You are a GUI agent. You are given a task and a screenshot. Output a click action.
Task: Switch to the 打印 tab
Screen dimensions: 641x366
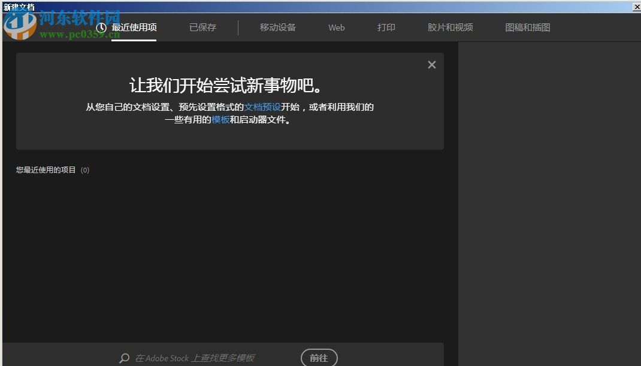pos(386,27)
